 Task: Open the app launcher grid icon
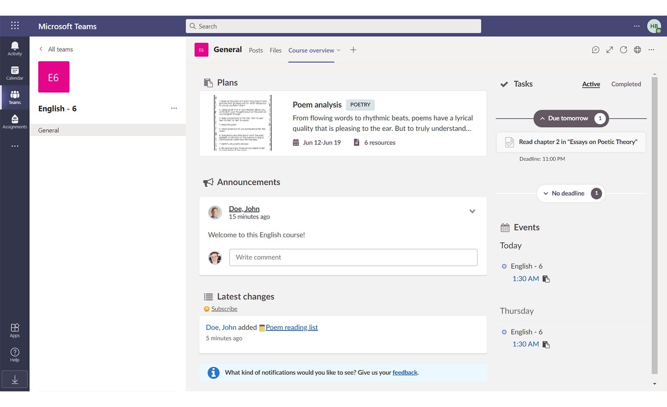15,25
